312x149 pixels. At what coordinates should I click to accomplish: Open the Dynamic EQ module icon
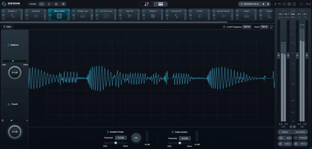click(x=176, y=16)
